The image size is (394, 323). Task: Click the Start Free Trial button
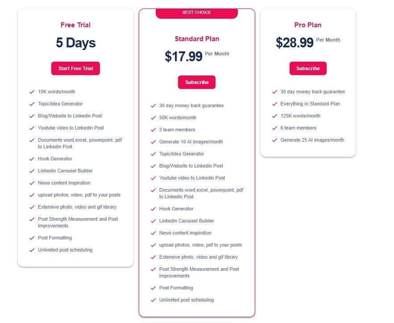pyautogui.click(x=75, y=68)
